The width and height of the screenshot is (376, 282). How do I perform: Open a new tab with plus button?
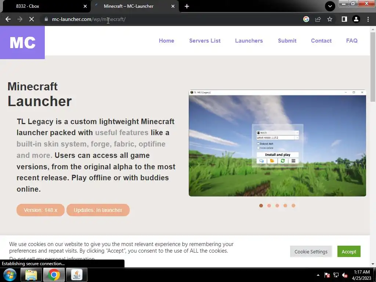click(x=187, y=6)
